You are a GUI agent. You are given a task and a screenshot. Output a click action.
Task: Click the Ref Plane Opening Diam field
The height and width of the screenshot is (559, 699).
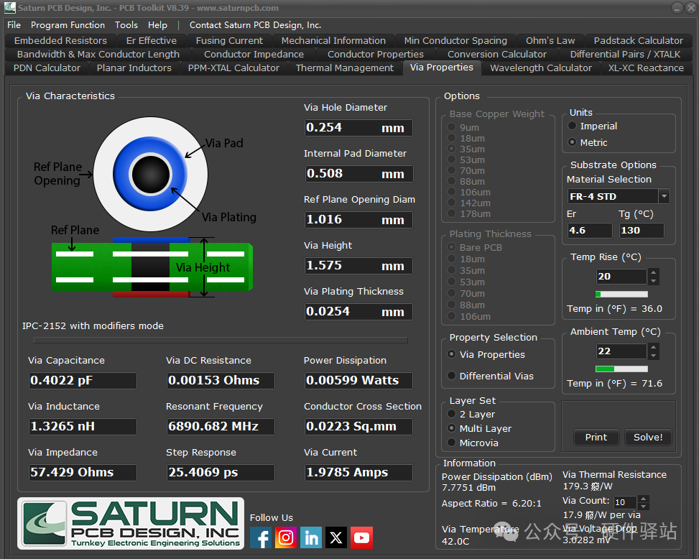point(358,220)
